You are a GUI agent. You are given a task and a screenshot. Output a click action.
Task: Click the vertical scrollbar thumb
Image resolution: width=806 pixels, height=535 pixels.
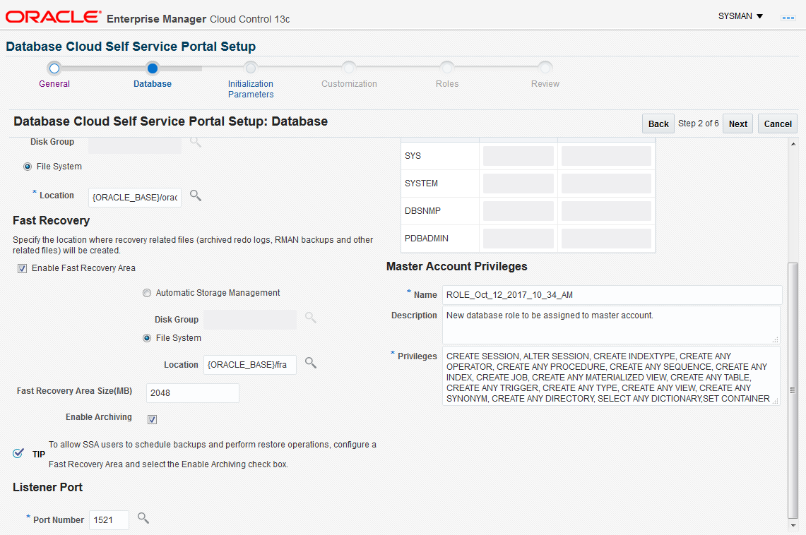click(793, 390)
